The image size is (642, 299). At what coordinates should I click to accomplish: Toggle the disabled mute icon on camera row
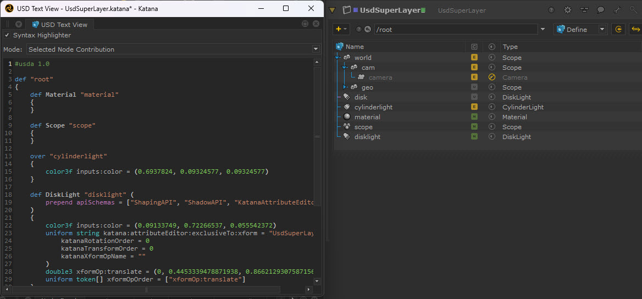[x=492, y=77]
